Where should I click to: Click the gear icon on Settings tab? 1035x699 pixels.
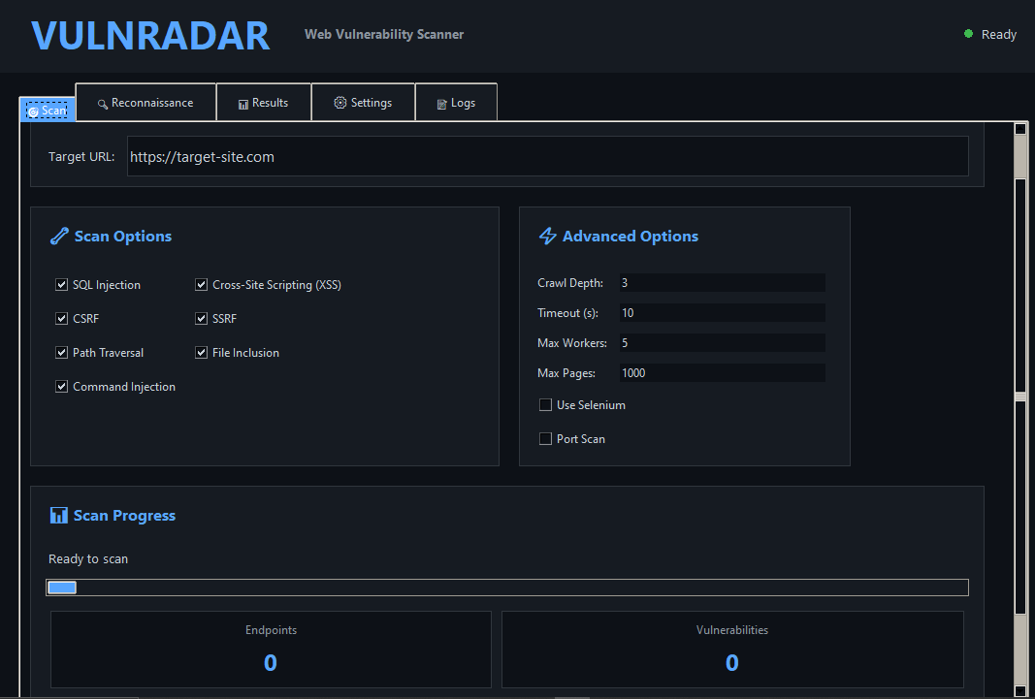(340, 103)
